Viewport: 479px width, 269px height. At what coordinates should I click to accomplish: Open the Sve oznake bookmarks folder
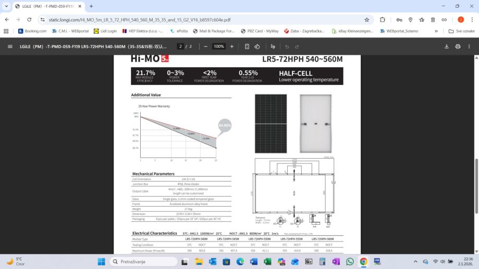[462, 31]
